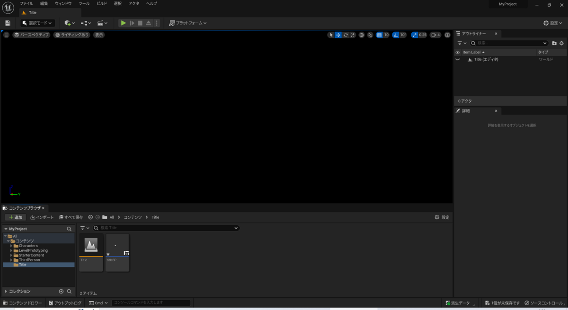Click the Eject playback button

149,23
